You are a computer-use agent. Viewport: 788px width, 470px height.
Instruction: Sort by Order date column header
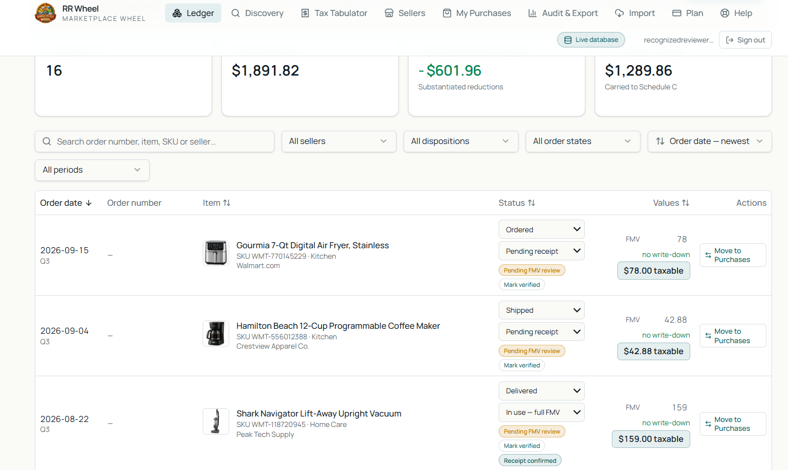click(66, 203)
